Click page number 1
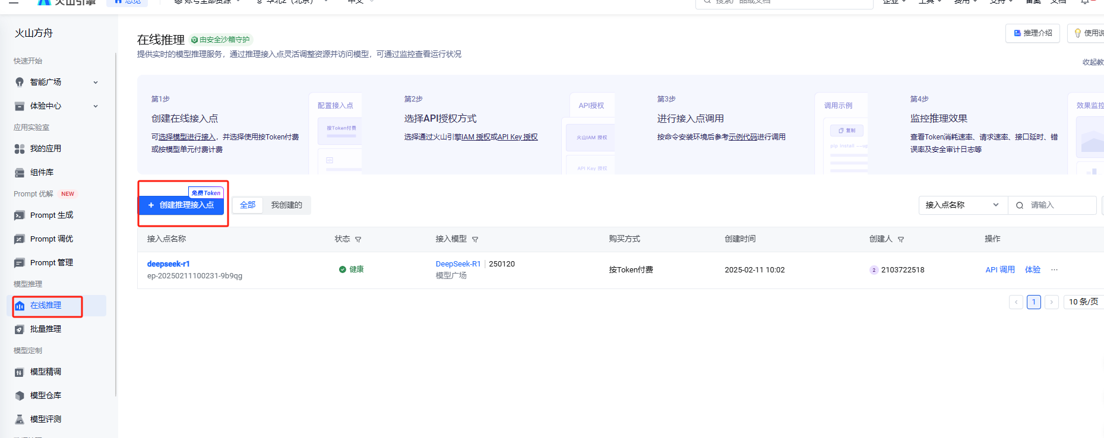 (x=1034, y=302)
